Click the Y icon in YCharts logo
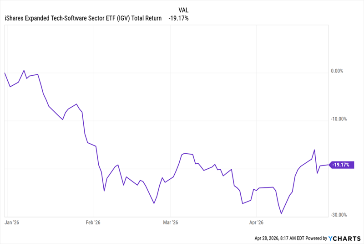This screenshot has width=364, height=244. pyautogui.click(x=331, y=238)
